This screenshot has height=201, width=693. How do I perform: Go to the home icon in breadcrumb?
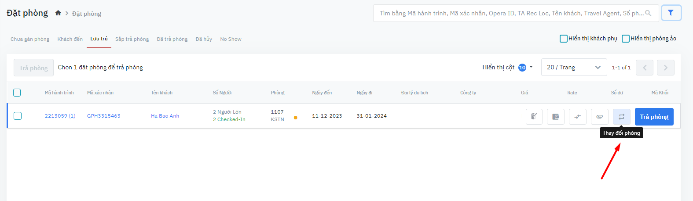click(58, 13)
